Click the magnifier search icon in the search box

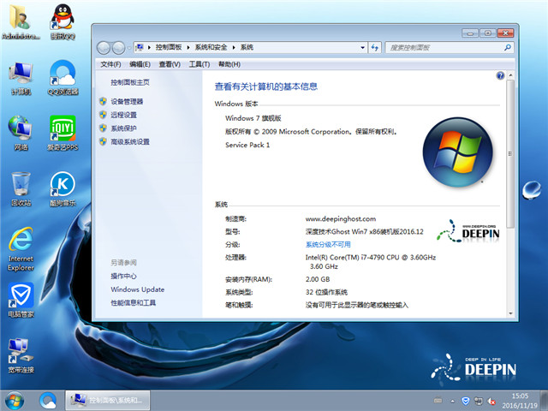(x=508, y=47)
